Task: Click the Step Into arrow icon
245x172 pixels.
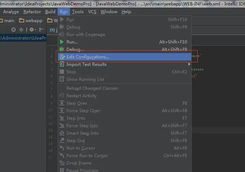Action: (x=62, y=118)
